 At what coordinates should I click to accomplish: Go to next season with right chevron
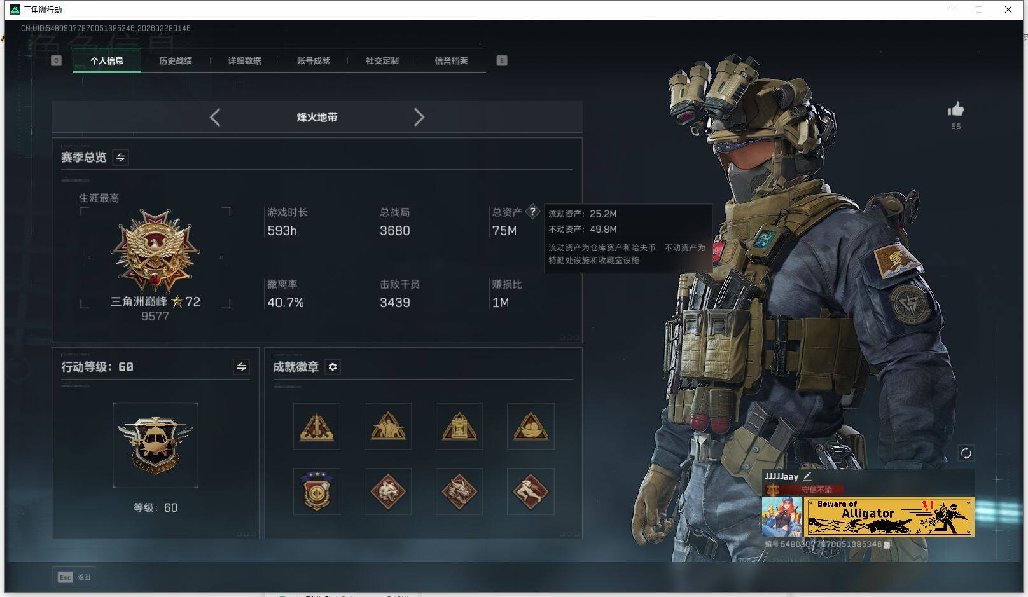coord(420,117)
